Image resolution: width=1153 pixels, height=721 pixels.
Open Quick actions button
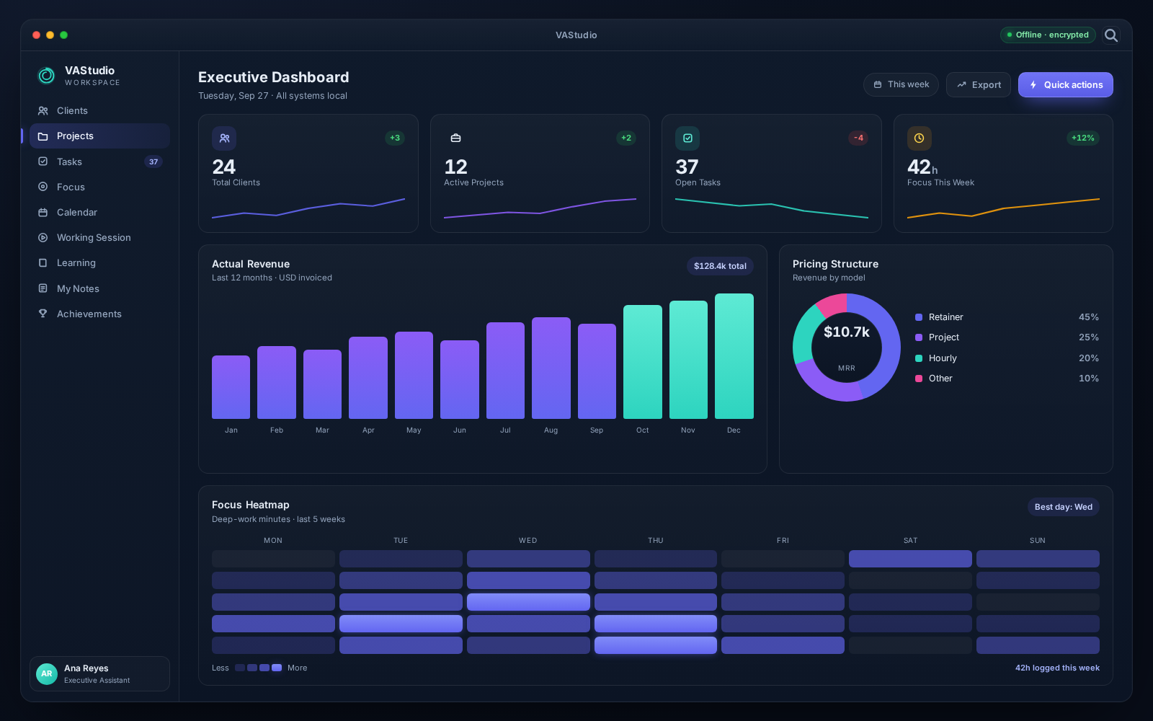[x=1066, y=85]
